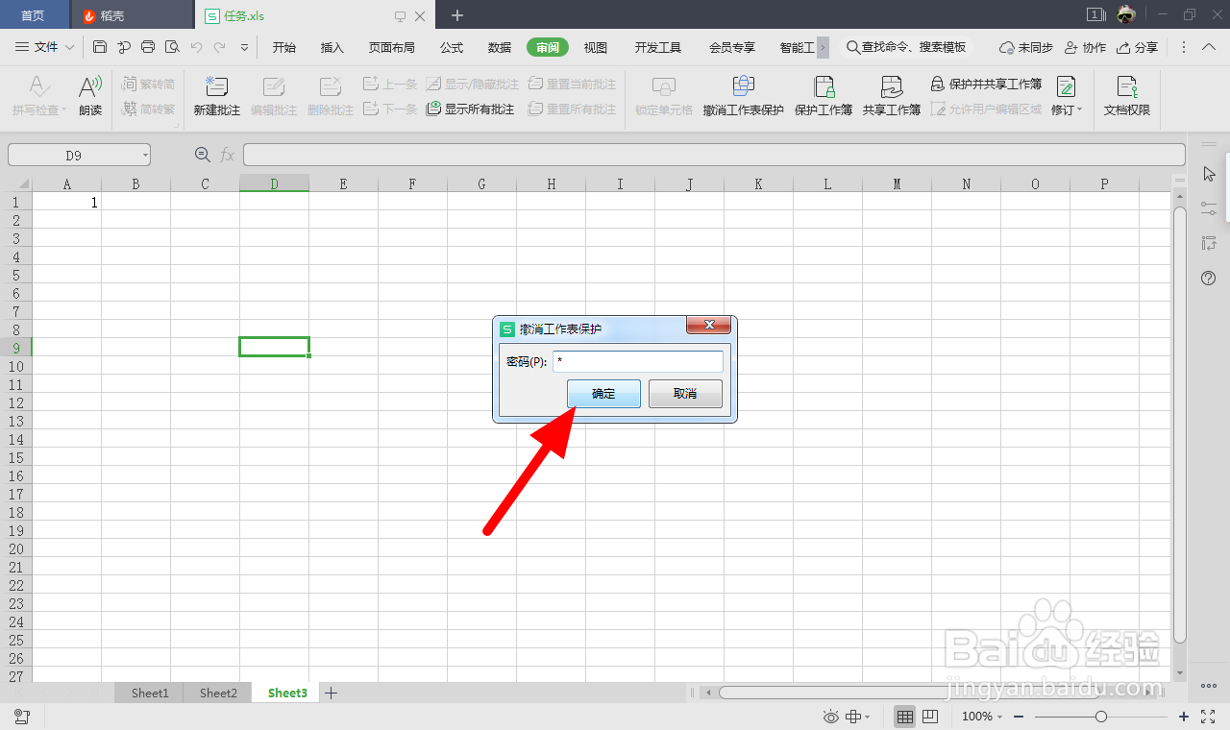Close the 撤消工作表保护 dialog
Viewport: 1230px width, 730px height.
(x=710, y=326)
